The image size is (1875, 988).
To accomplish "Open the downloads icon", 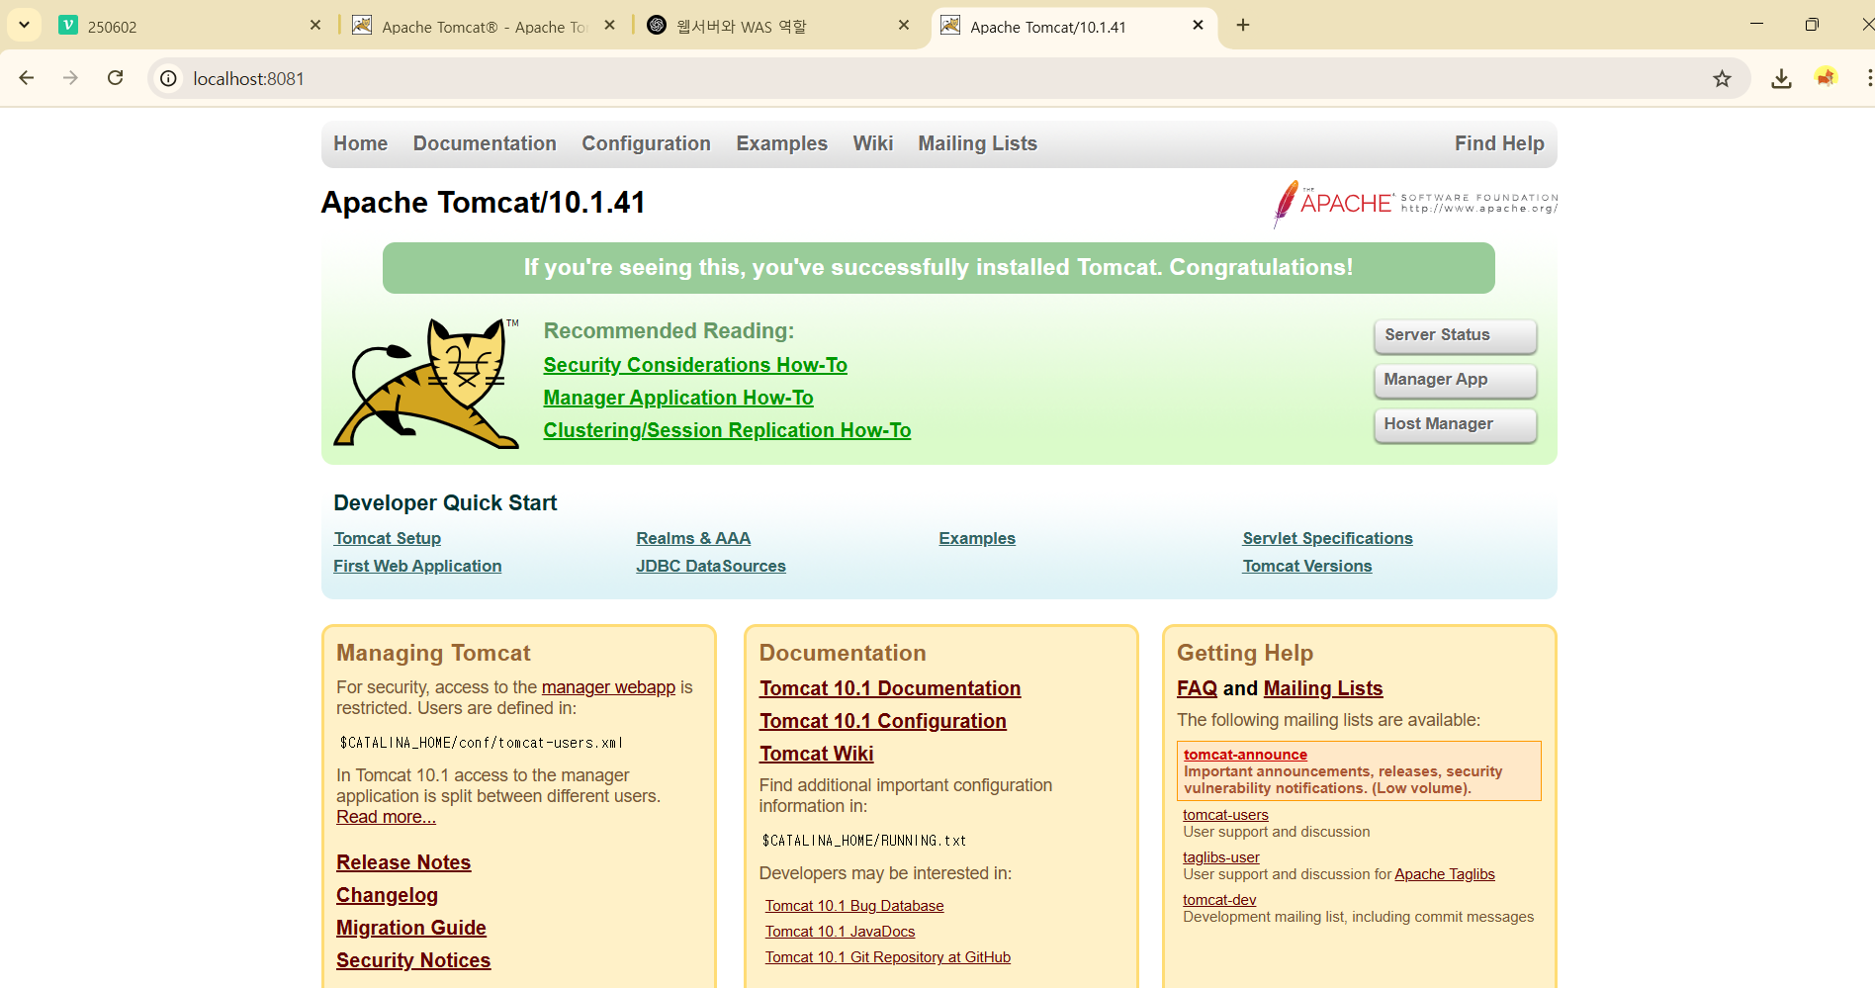I will [x=1781, y=78].
